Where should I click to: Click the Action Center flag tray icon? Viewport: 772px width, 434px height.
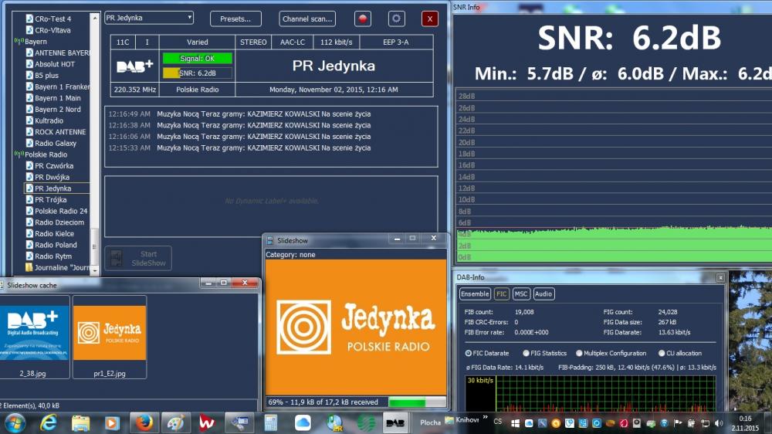pos(678,423)
